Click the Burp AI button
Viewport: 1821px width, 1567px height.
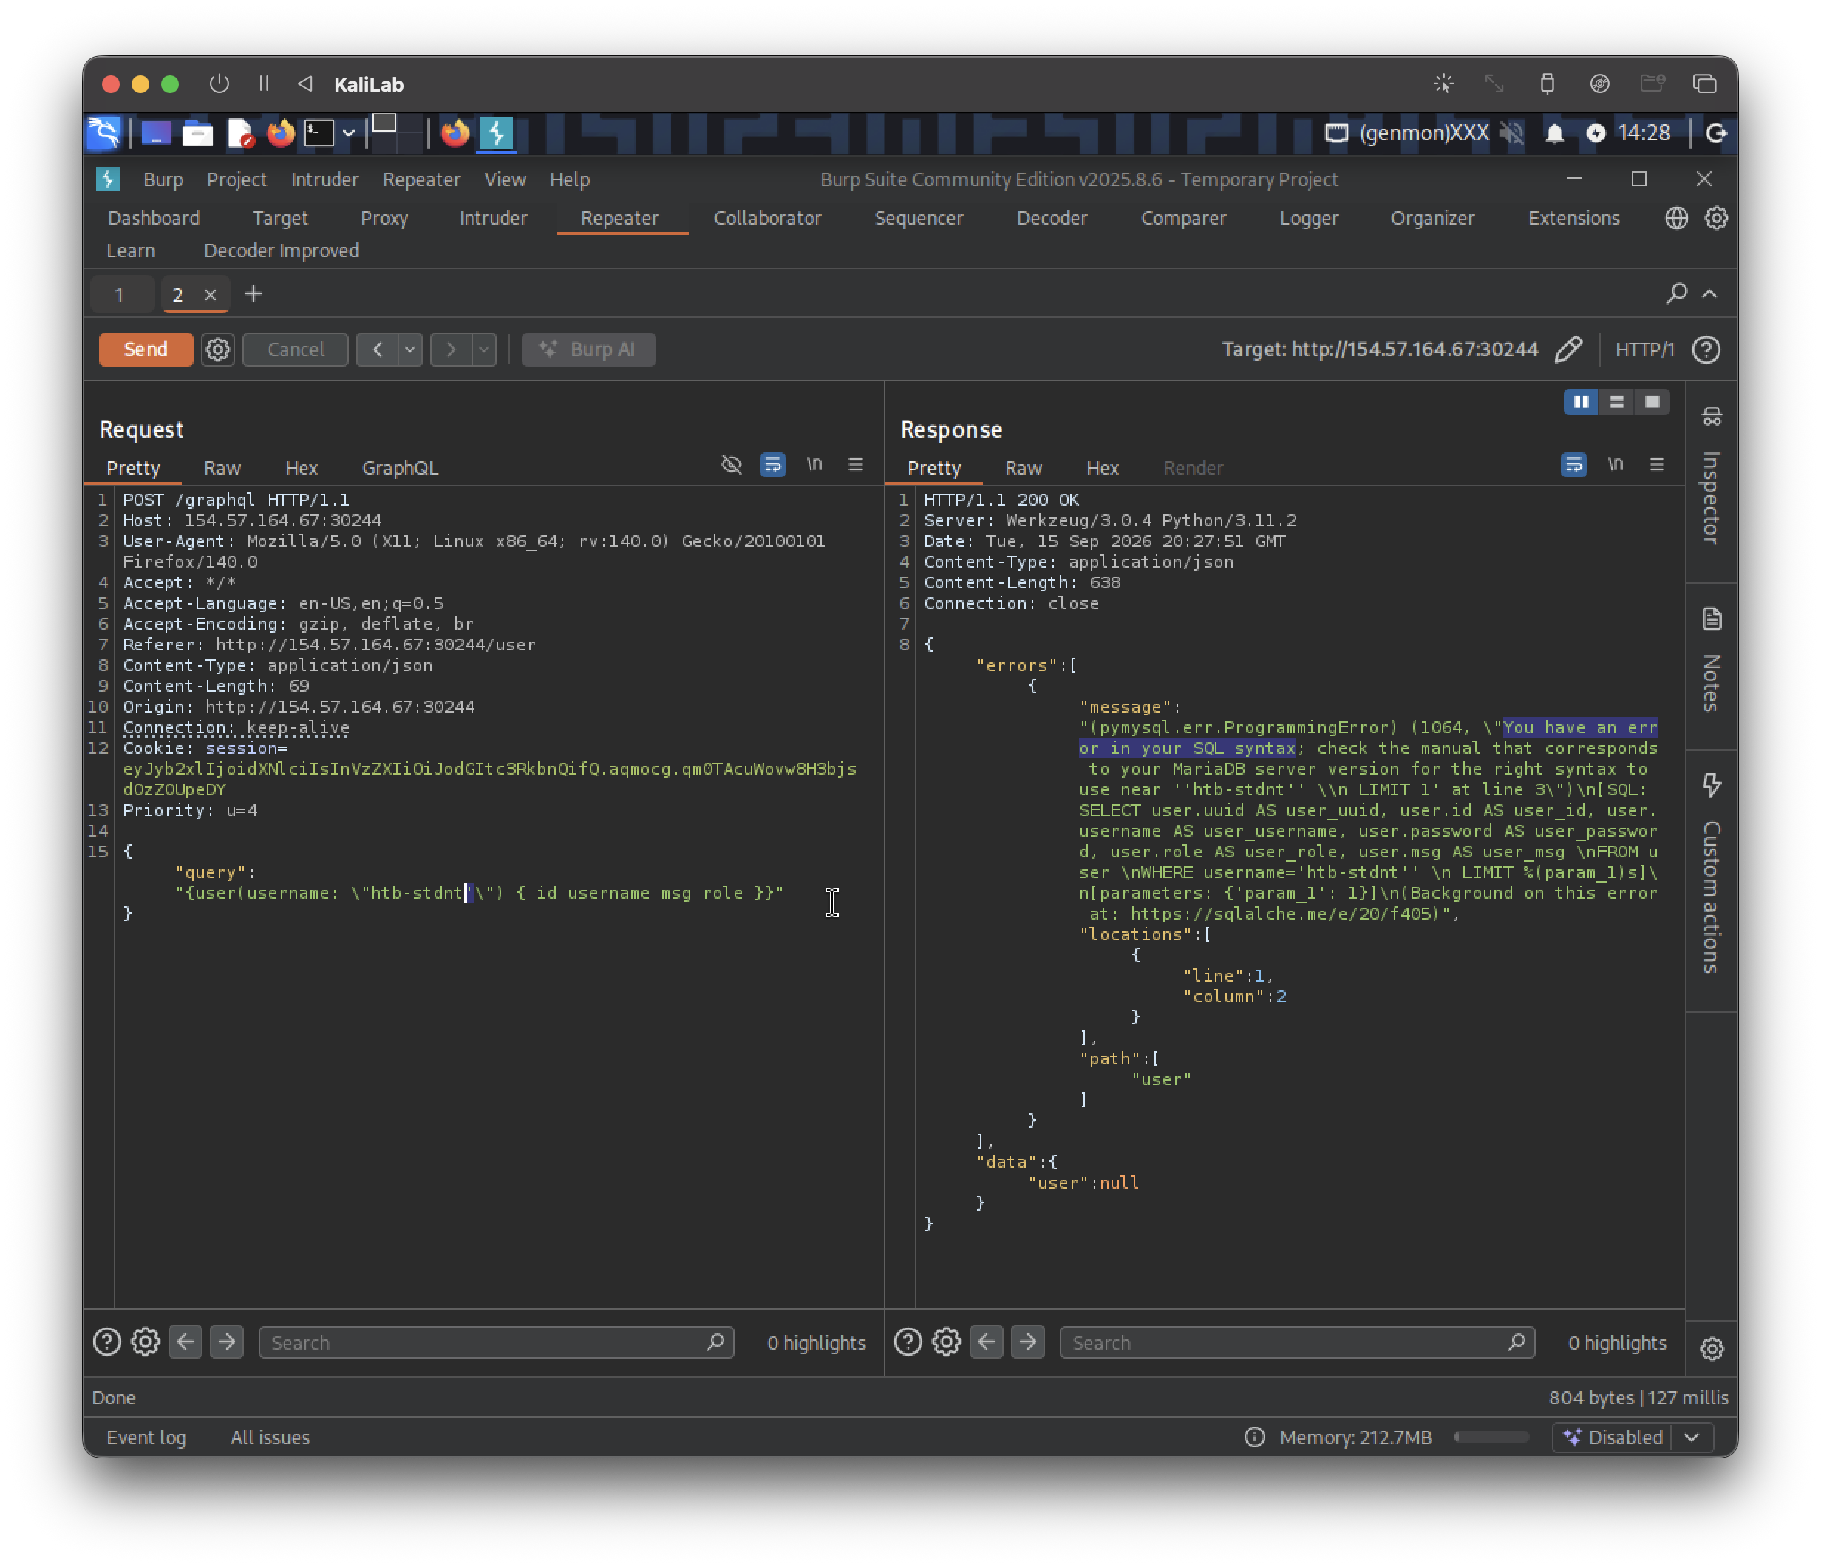[589, 350]
